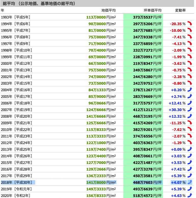Click the change rate -0.75%

pos(179,70)
